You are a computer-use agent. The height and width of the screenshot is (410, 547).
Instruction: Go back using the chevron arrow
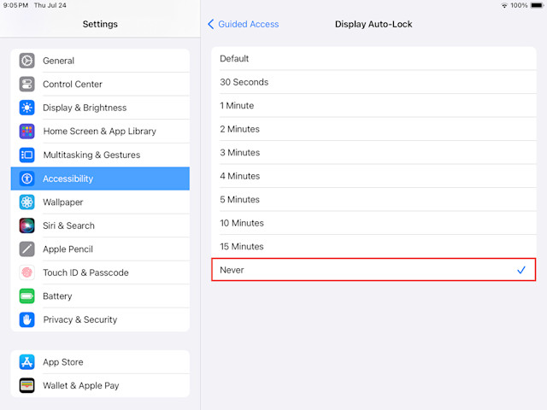211,24
